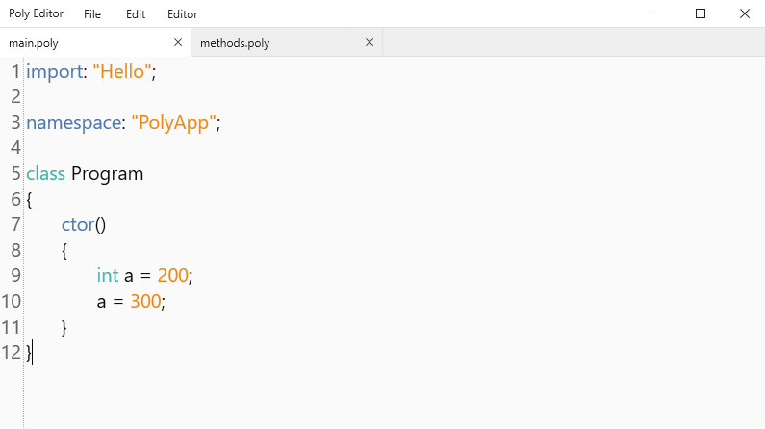Click line number 4 in the gutter
Image resolution: width=765 pixels, height=429 pixels.
point(14,148)
